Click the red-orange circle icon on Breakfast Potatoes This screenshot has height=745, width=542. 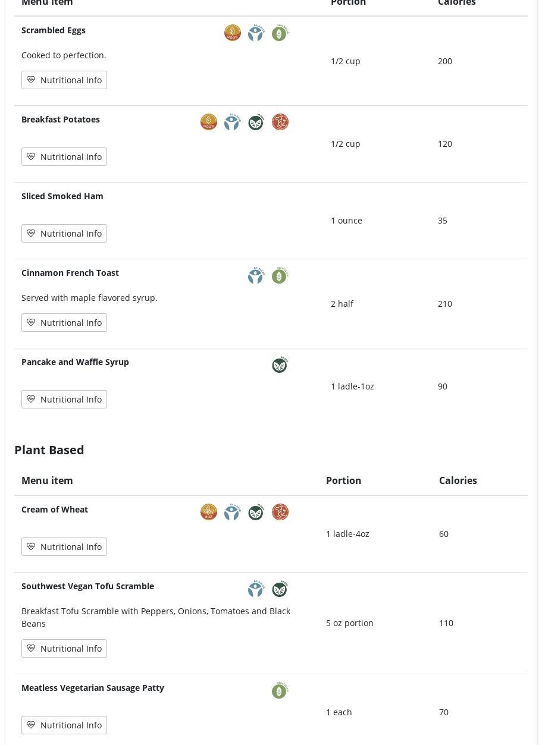(280, 122)
